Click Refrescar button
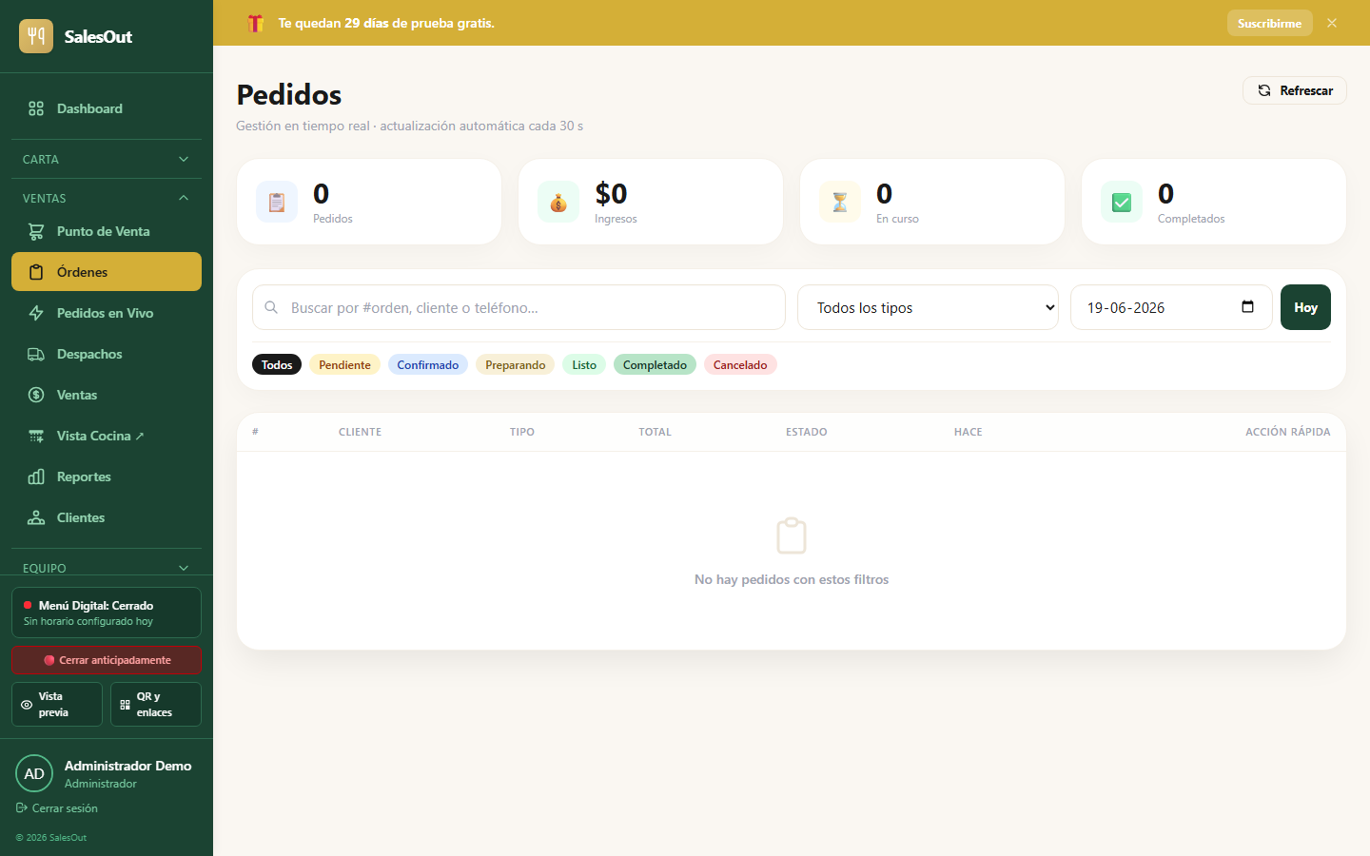This screenshot has width=1370, height=856. (1294, 90)
